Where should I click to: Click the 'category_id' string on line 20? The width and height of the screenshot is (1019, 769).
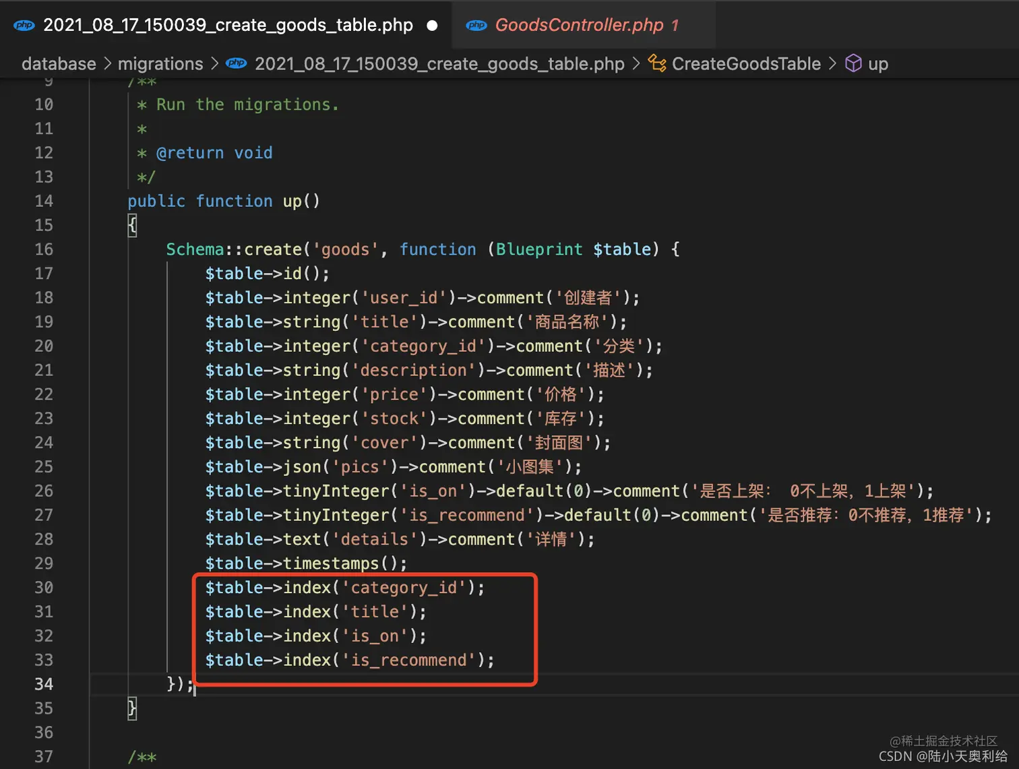(423, 346)
